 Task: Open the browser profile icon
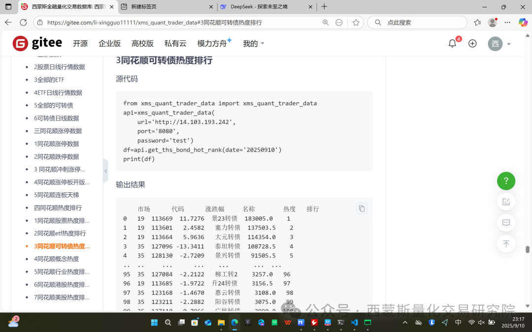click(x=492, y=22)
